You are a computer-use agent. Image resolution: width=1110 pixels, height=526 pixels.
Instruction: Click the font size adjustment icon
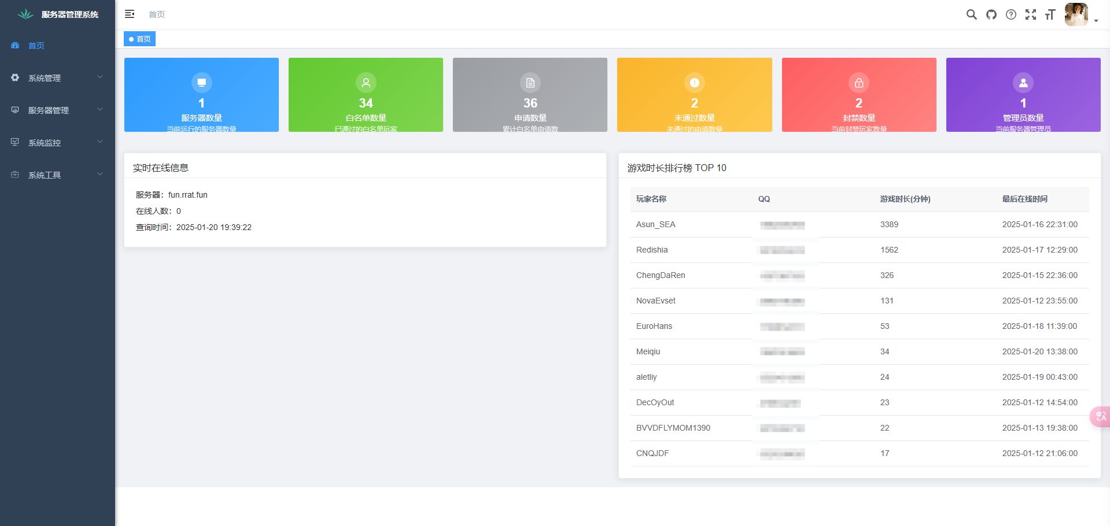(x=1050, y=14)
